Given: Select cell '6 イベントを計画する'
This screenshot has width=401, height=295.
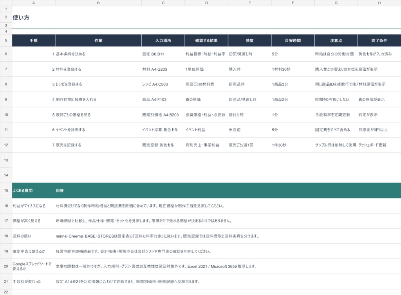Looking at the screenshot, I should tap(98, 130).
